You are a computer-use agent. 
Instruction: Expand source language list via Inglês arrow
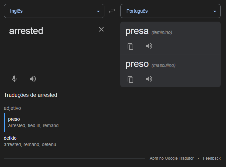click(x=98, y=11)
